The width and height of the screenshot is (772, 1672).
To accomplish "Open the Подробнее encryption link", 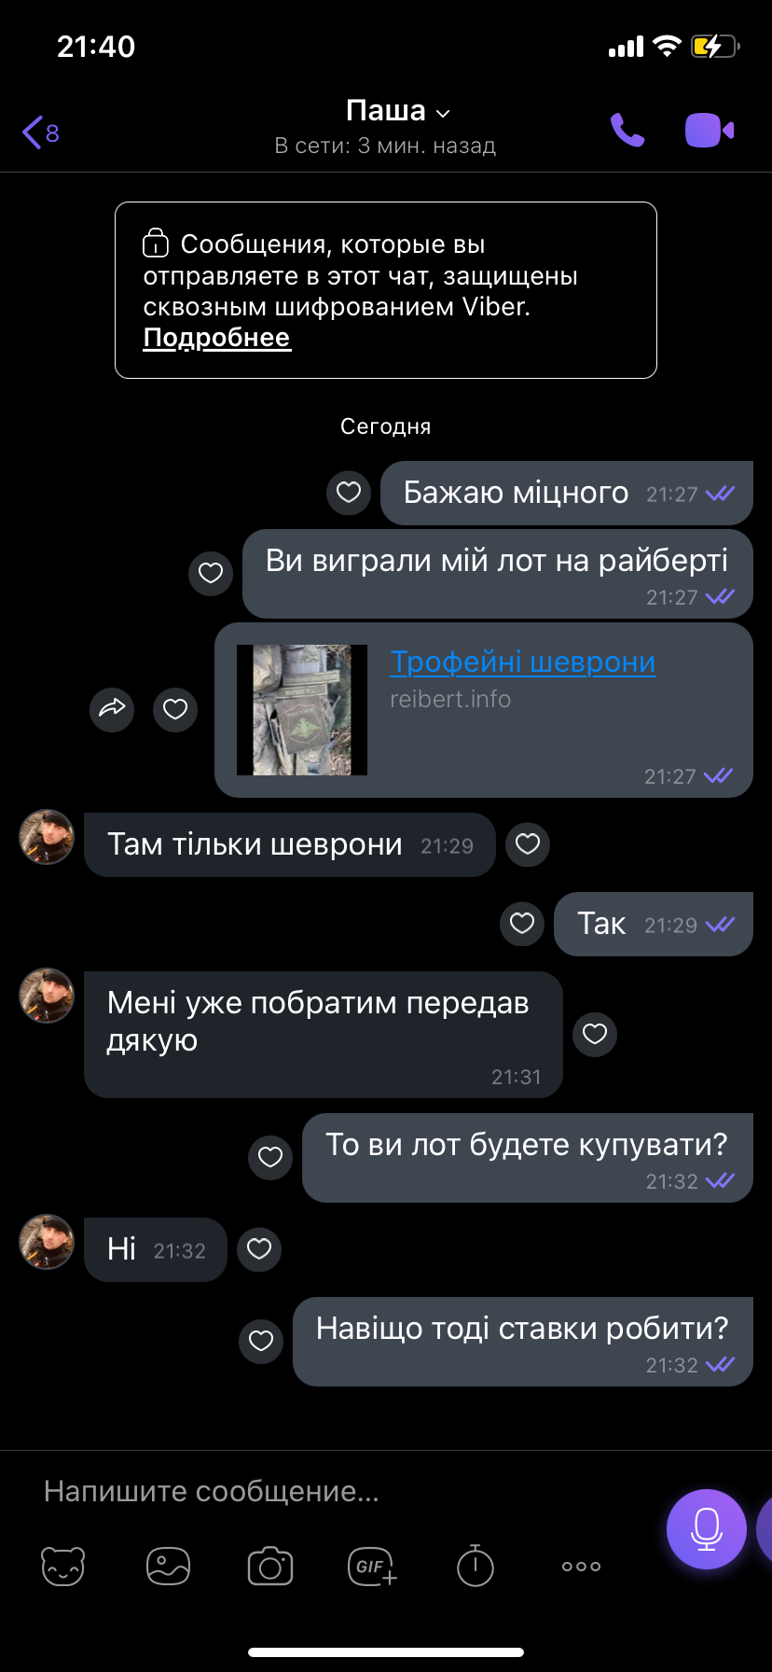I will 216,338.
